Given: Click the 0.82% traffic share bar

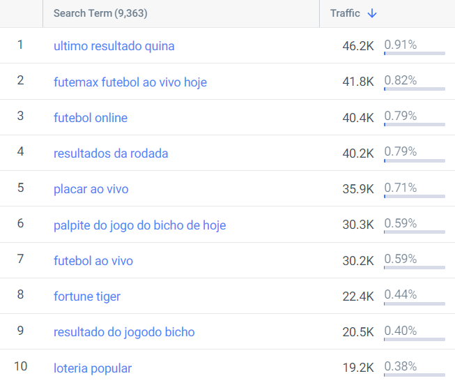Looking at the screenshot, I should pos(415,89).
